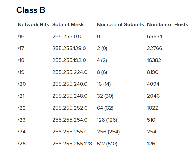Select the 128 (126) subnets value

coord(107,120)
